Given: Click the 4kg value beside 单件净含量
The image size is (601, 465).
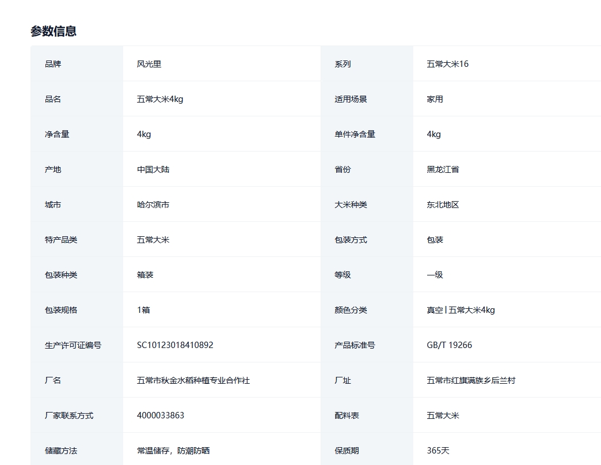Looking at the screenshot, I should 433,134.
